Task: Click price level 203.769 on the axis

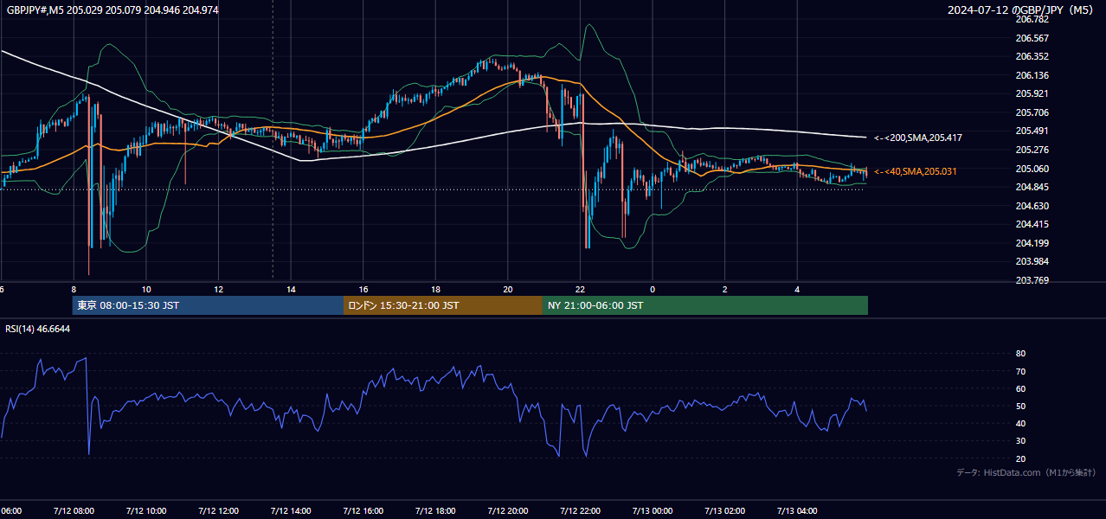Action: (x=1032, y=280)
